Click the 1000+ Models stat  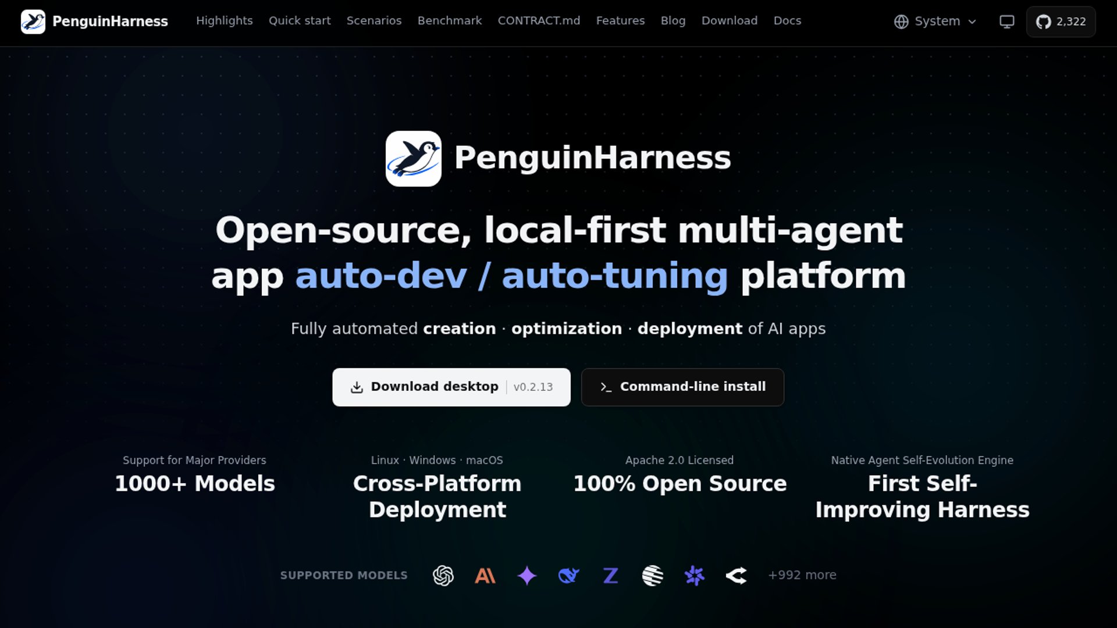(195, 484)
